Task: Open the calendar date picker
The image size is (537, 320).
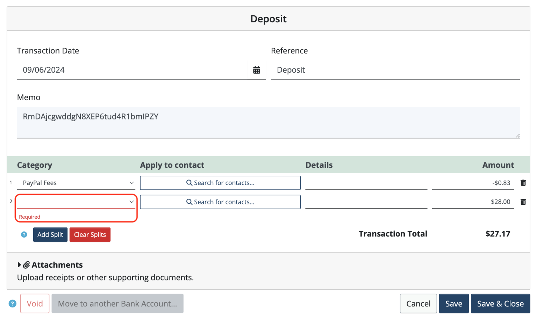Action: [257, 70]
